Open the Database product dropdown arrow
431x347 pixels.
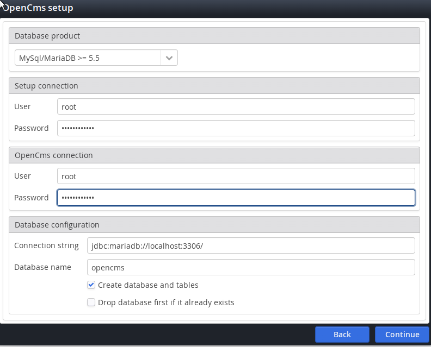coord(169,58)
